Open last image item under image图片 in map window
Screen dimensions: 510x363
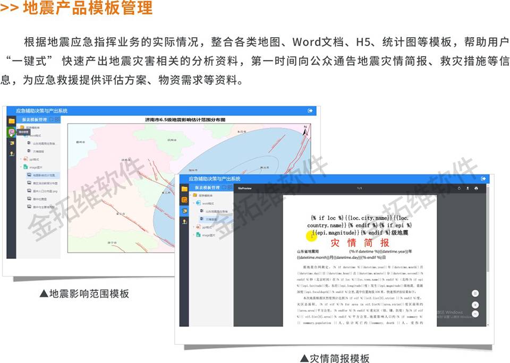[41, 207]
